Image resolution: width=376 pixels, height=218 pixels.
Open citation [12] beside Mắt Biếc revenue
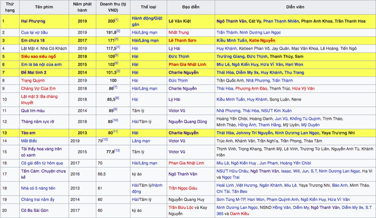tap(105, 139)
